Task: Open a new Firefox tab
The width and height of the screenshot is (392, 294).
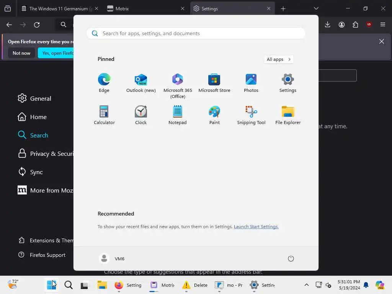Action: [283, 8]
